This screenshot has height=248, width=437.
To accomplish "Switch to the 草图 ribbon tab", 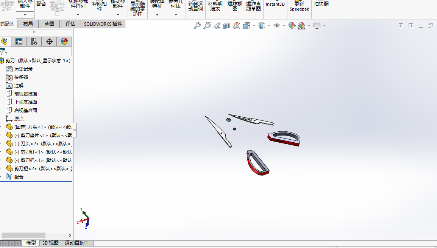I will 49,24.
